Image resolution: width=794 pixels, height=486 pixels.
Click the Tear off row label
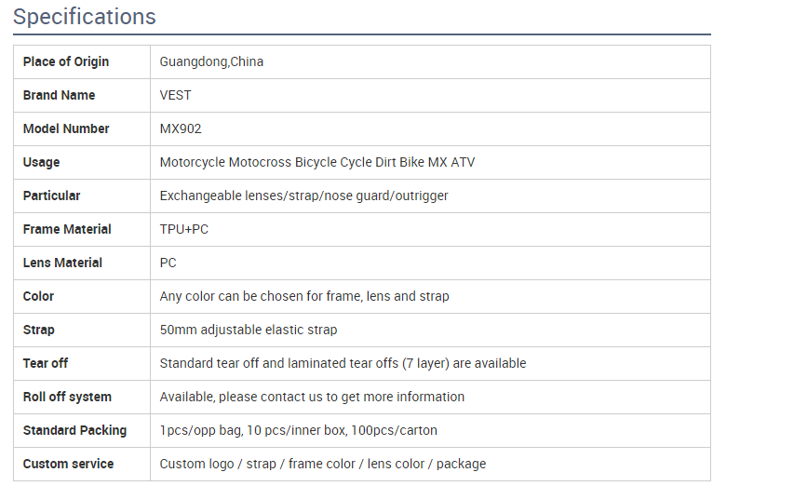[46, 363]
